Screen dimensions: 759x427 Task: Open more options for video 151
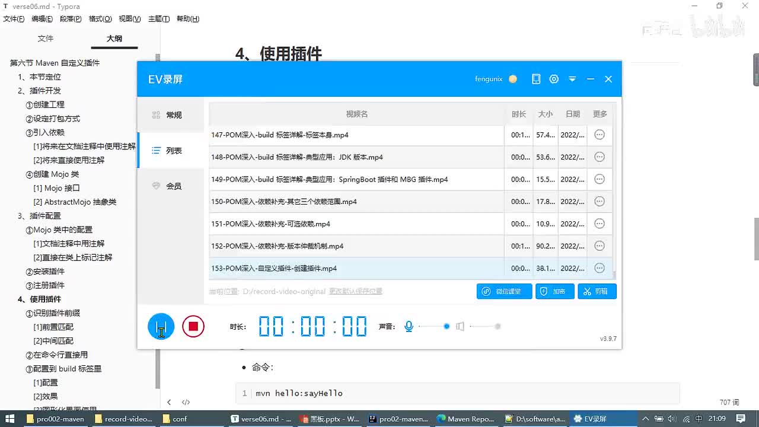pyautogui.click(x=599, y=224)
